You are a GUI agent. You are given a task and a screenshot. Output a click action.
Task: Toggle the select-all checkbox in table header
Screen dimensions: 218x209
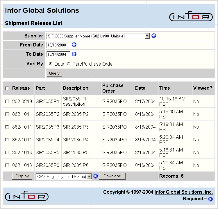click(7, 88)
